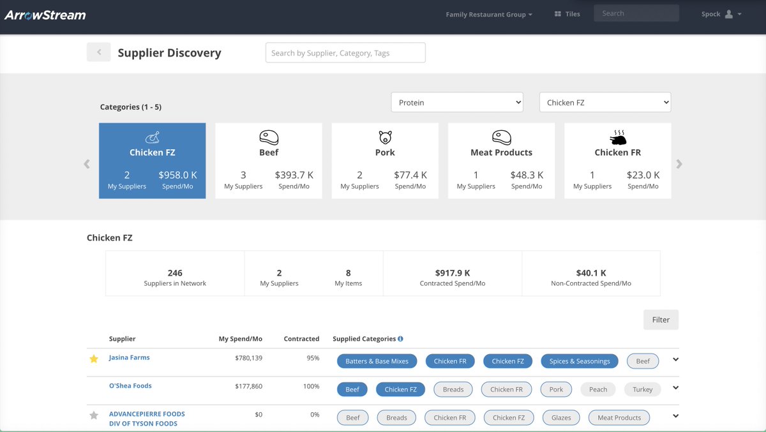Go back using the arrow button
The height and width of the screenshot is (432, 766).
[99, 52]
